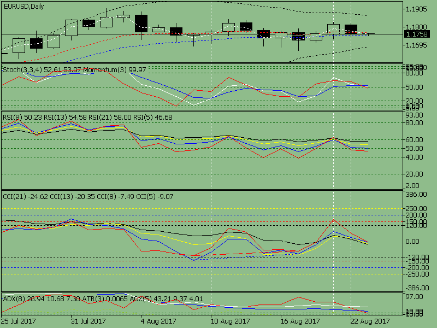This screenshot has width=437, height=328.
Task: Select the ADX(8) ATR(3) ADX(5) indicator label
Action: pyautogui.click(x=103, y=299)
